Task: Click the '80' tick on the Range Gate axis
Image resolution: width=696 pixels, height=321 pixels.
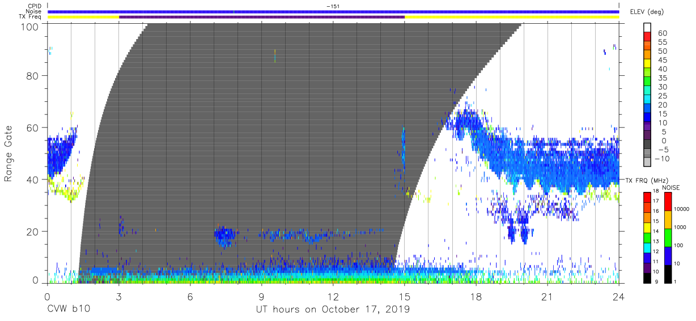Action: (x=31, y=76)
